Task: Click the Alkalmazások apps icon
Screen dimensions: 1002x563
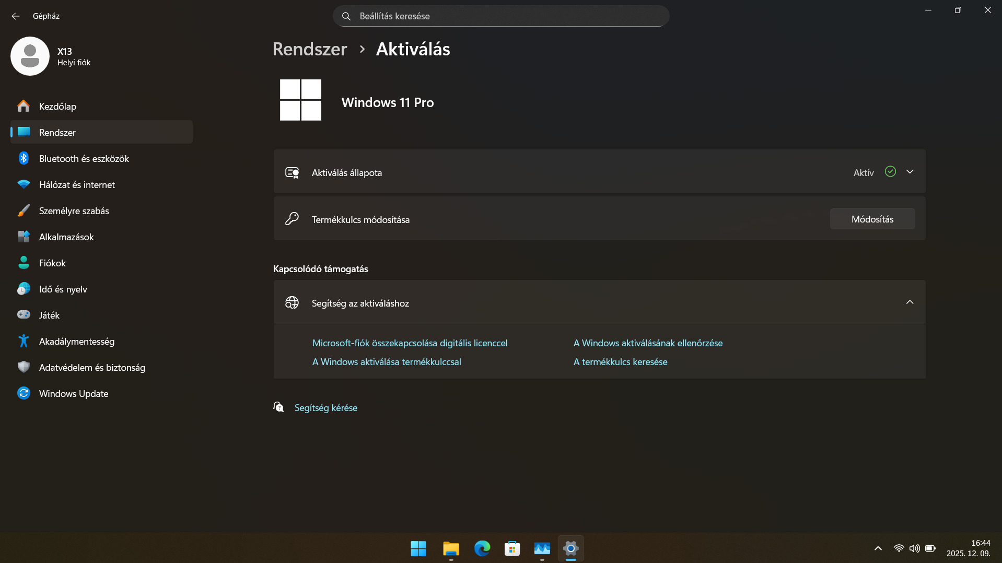Action: (24, 237)
